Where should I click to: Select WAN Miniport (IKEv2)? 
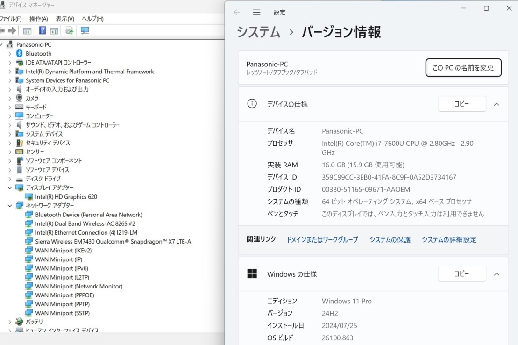click(64, 251)
